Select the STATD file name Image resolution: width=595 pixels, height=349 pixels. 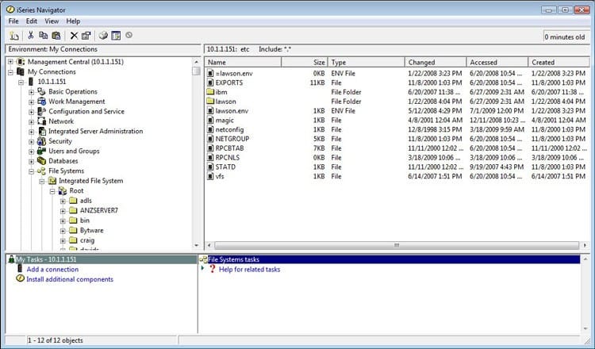tap(225, 167)
